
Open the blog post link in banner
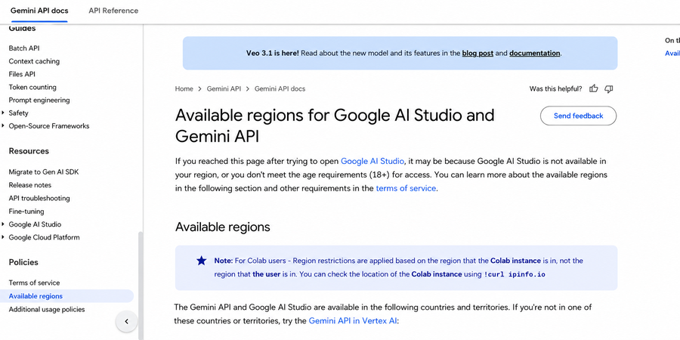(478, 54)
